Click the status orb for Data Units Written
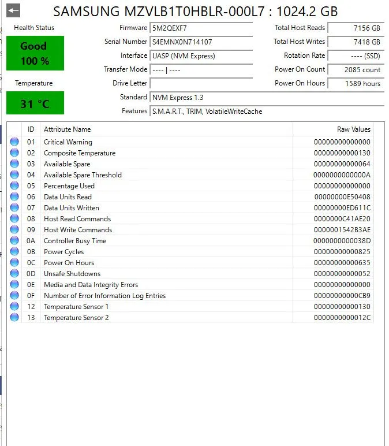The width and height of the screenshot is (389, 446). point(14,207)
